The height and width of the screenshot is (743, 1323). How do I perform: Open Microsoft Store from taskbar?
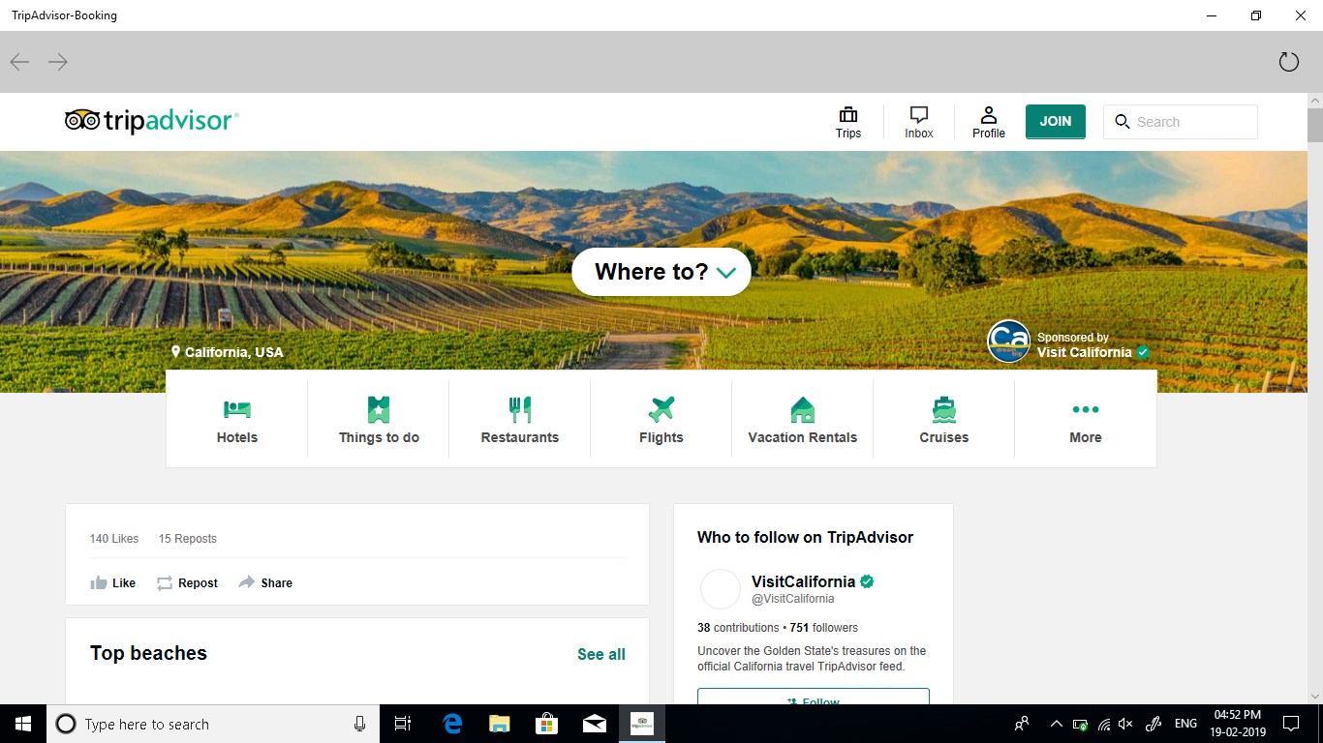point(547,724)
